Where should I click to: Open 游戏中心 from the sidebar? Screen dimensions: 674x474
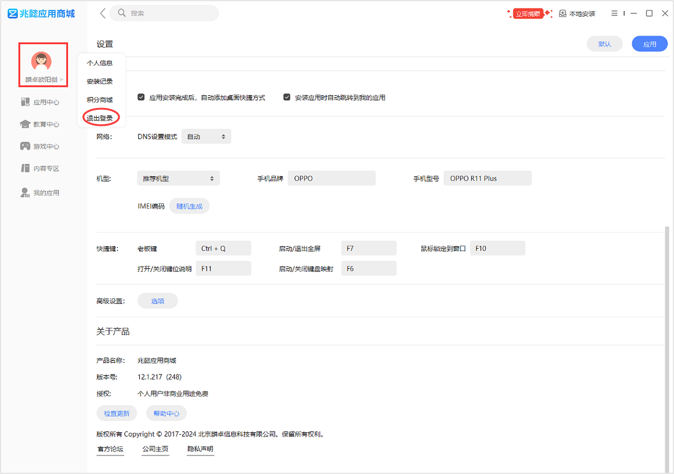coord(40,146)
